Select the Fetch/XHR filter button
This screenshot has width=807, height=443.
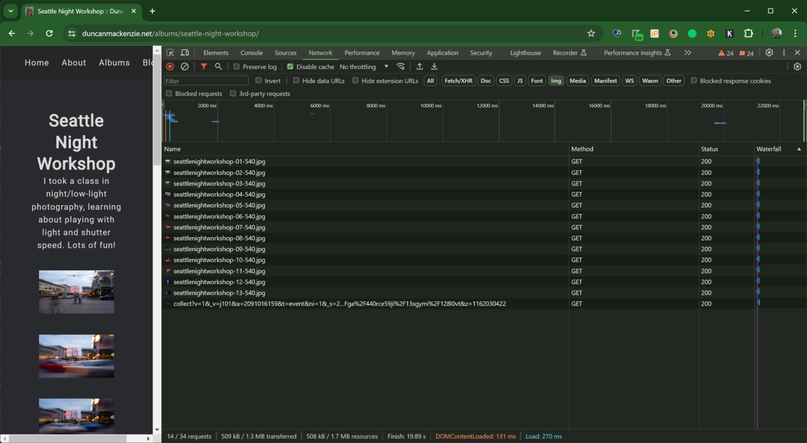(x=458, y=81)
